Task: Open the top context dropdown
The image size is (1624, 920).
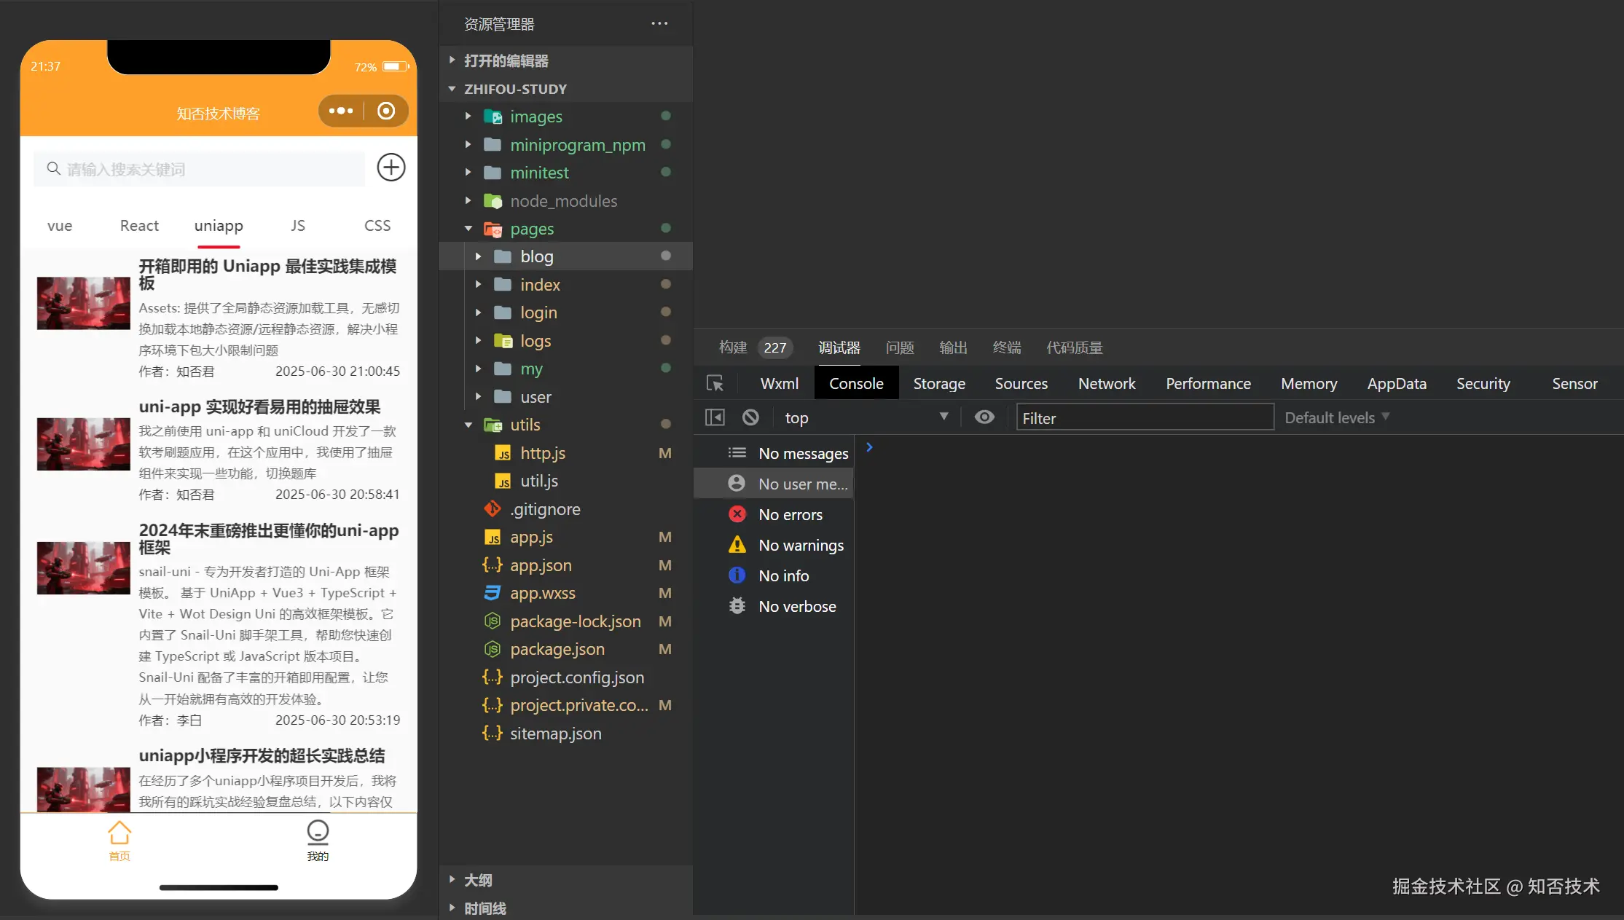Action: (866, 417)
